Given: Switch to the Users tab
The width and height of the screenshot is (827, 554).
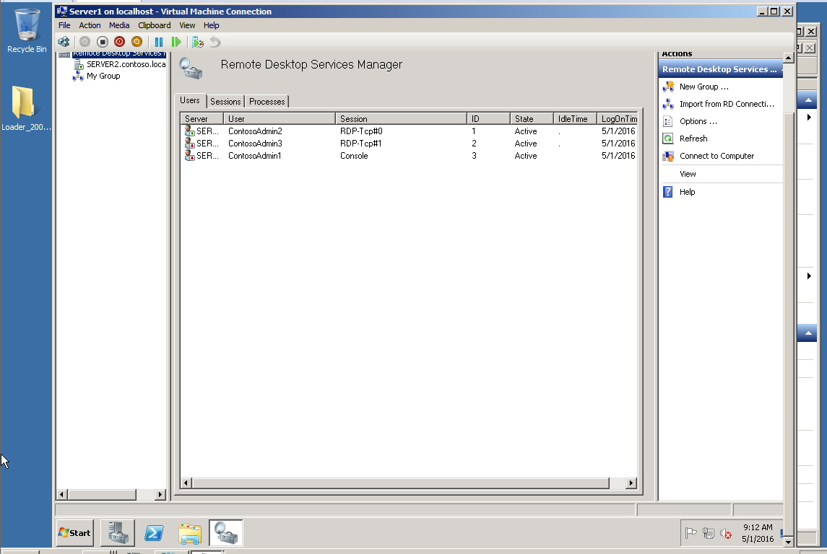Looking at the screenshot, I should point(190,100).
